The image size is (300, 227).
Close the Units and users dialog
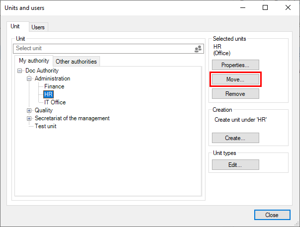coord(272,215)
